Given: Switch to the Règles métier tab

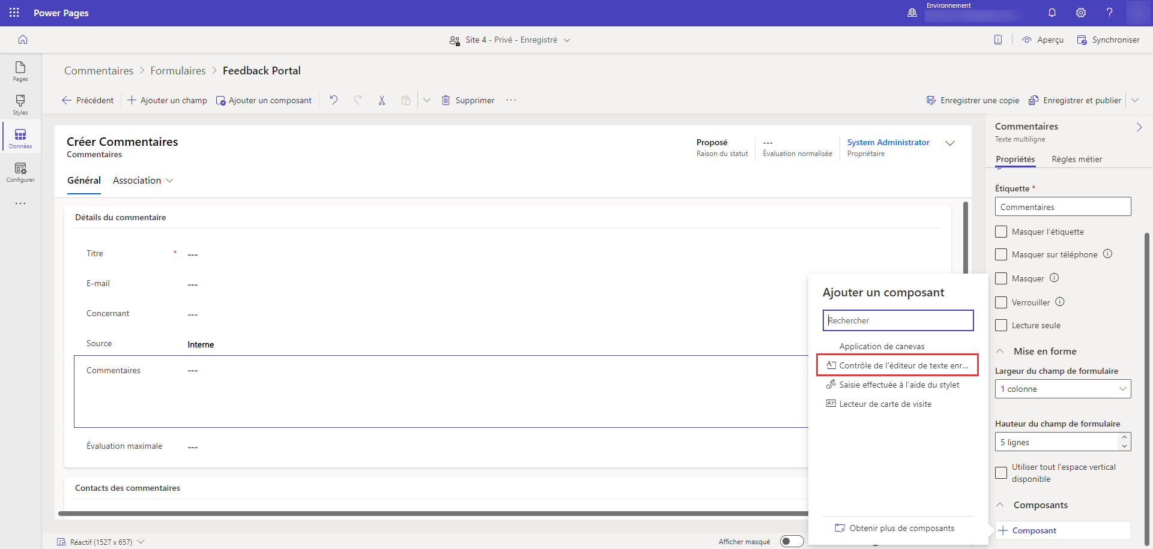Looking at the screenshot, I should coord(1077,159).
